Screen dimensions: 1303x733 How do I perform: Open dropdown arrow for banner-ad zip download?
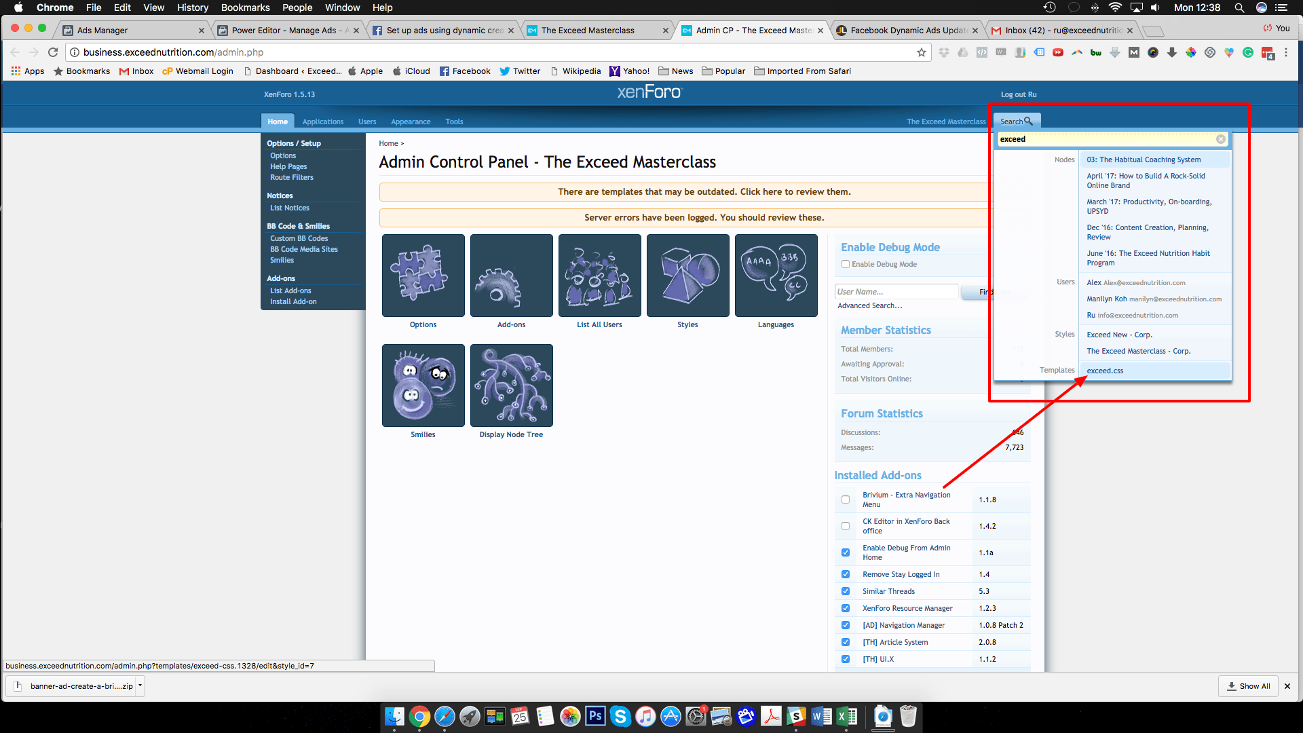click(x=140, y=685)
